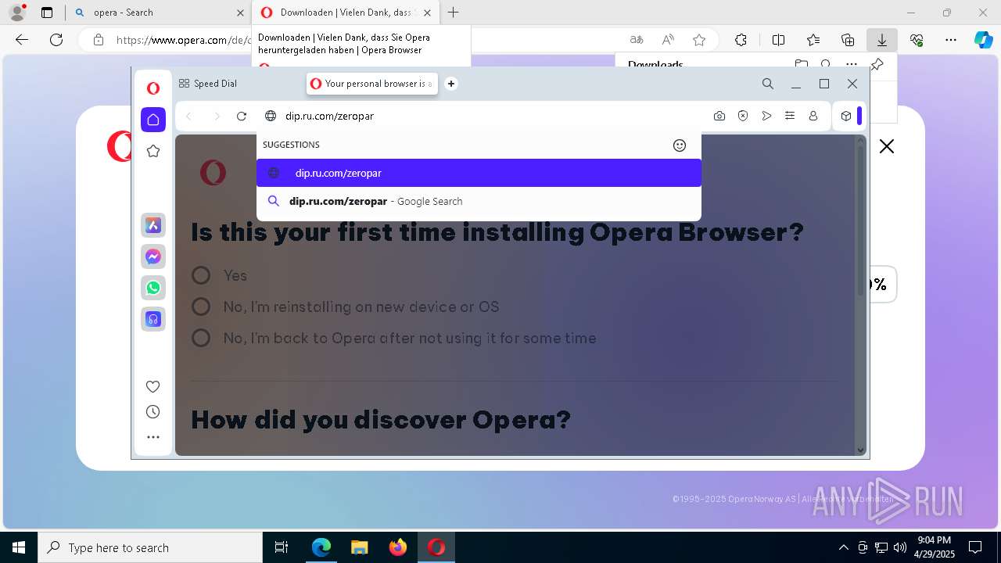Launch Firefox from taskbar
The width and height of the screenshot is (1001, 563).
pos(398,547)
